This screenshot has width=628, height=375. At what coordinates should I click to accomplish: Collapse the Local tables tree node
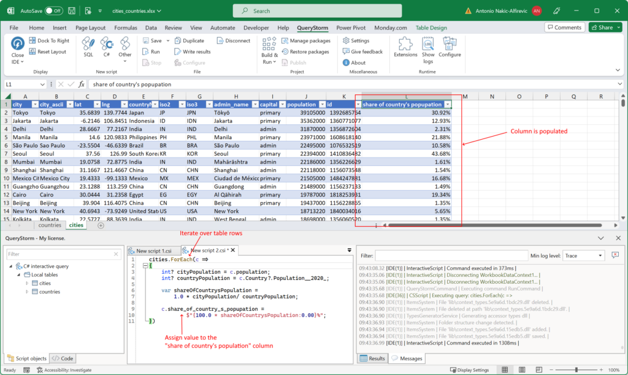pos(20,275)
